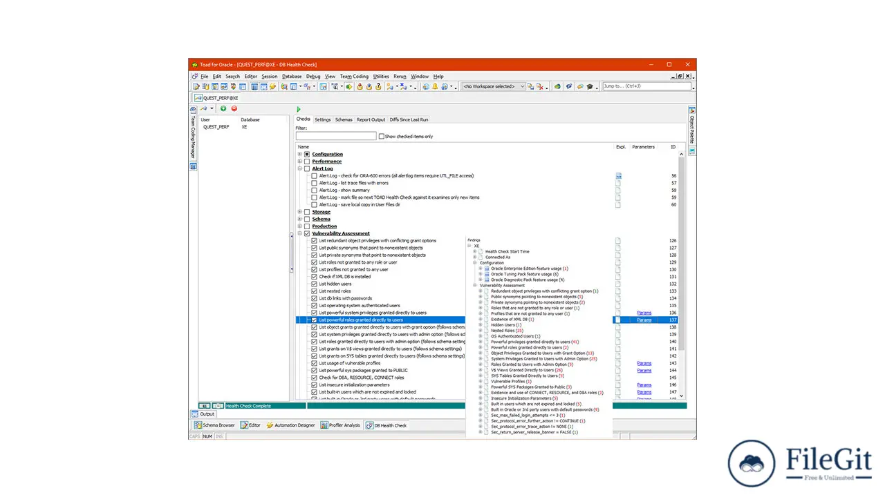Screen dimensions: 885x497
Task: Run the health check with green play icon
Action: tap(299, 109)
